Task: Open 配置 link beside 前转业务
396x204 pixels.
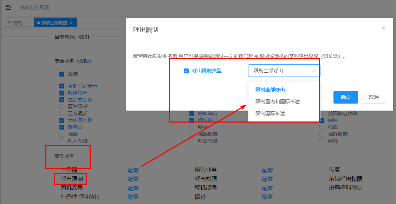Action: pos(267,170)
